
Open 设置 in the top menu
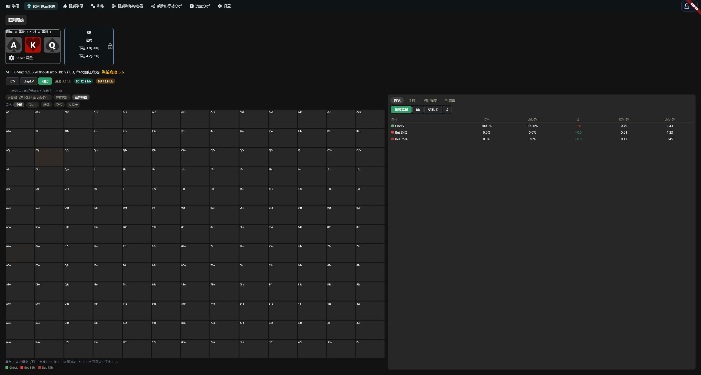coord(224,6)
